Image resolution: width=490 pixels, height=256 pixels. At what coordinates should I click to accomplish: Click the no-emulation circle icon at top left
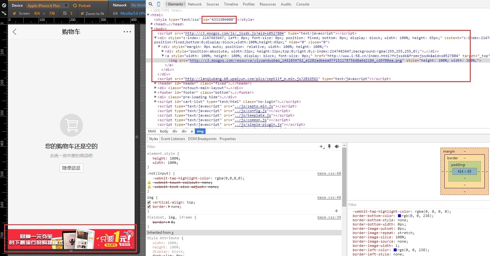point(4,5)
